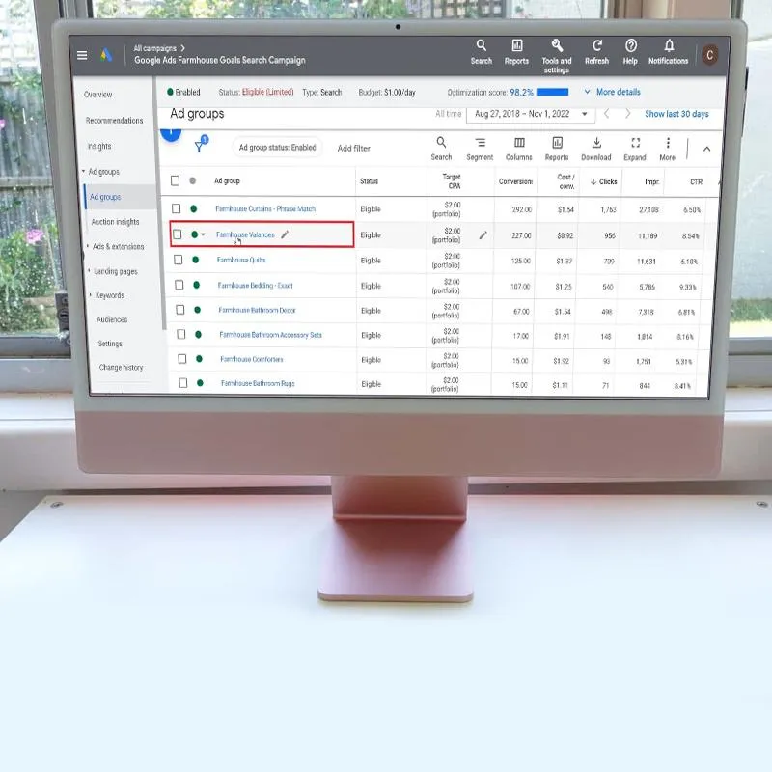Click the Search magnifier in top bar
Screen dimensions: 772x772
tap(482, 46)
